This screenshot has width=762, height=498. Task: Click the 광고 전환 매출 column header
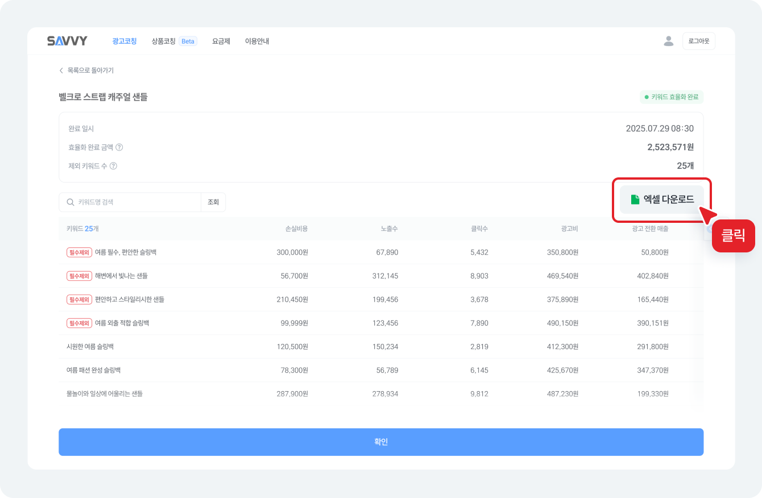[650, 229]
